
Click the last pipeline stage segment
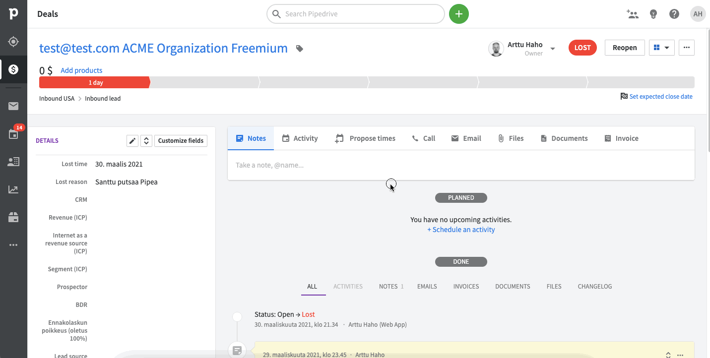pos(641,82)
